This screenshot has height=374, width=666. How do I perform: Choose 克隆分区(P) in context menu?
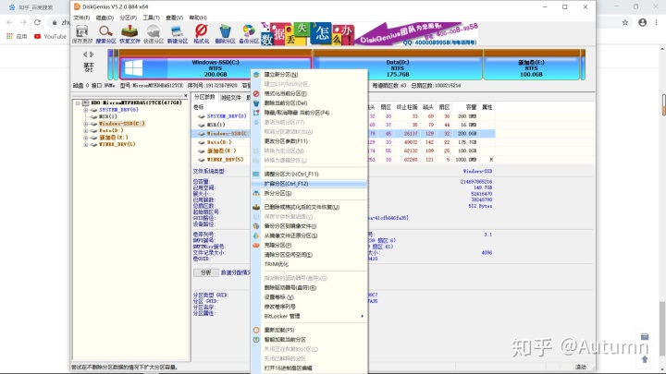coord(309,246)
